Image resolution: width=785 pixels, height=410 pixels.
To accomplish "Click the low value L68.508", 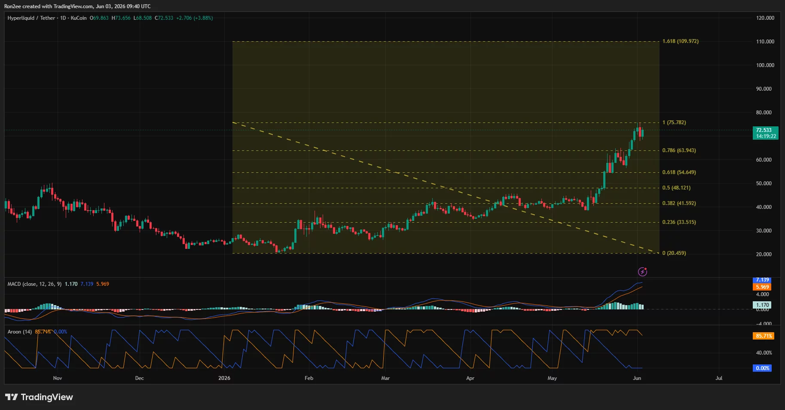I will [143, 18].
